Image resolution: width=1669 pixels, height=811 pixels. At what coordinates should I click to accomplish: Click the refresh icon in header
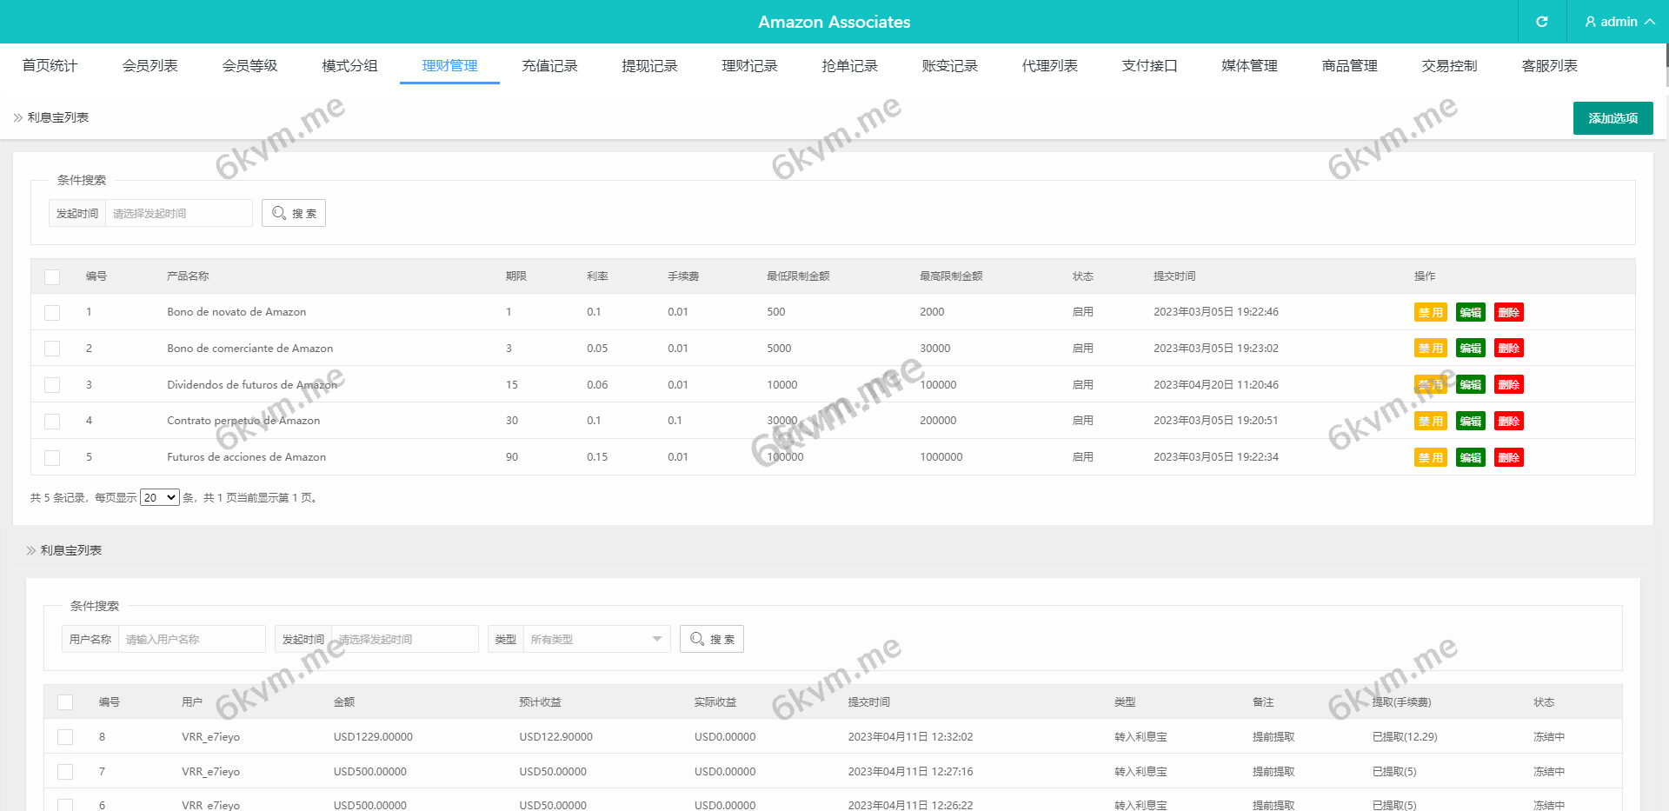tap(1541, 22)
